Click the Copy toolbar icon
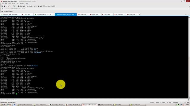Viewport: 190px width, 106px height. [19, 6]
